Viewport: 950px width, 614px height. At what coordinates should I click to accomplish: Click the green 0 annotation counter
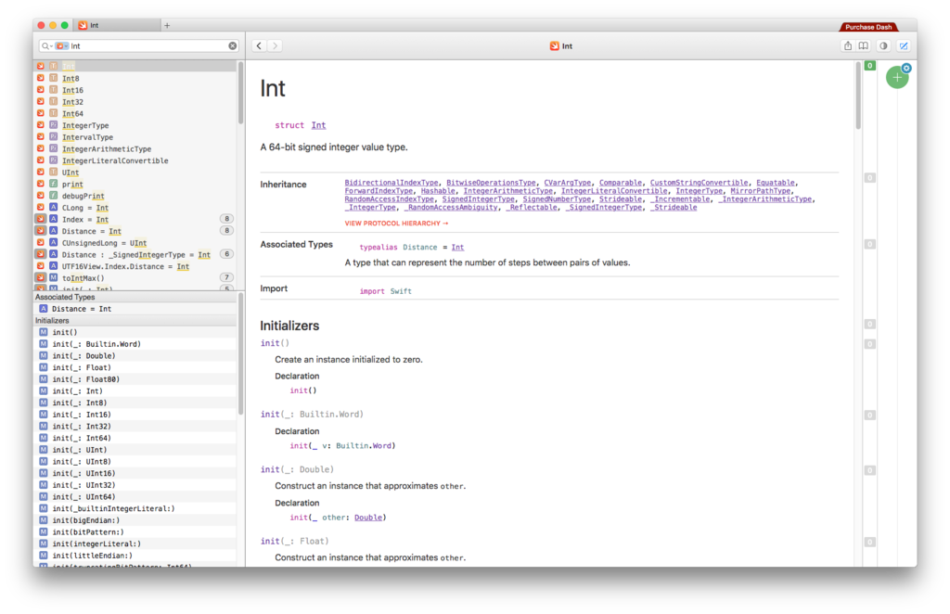tap(869, 66)
